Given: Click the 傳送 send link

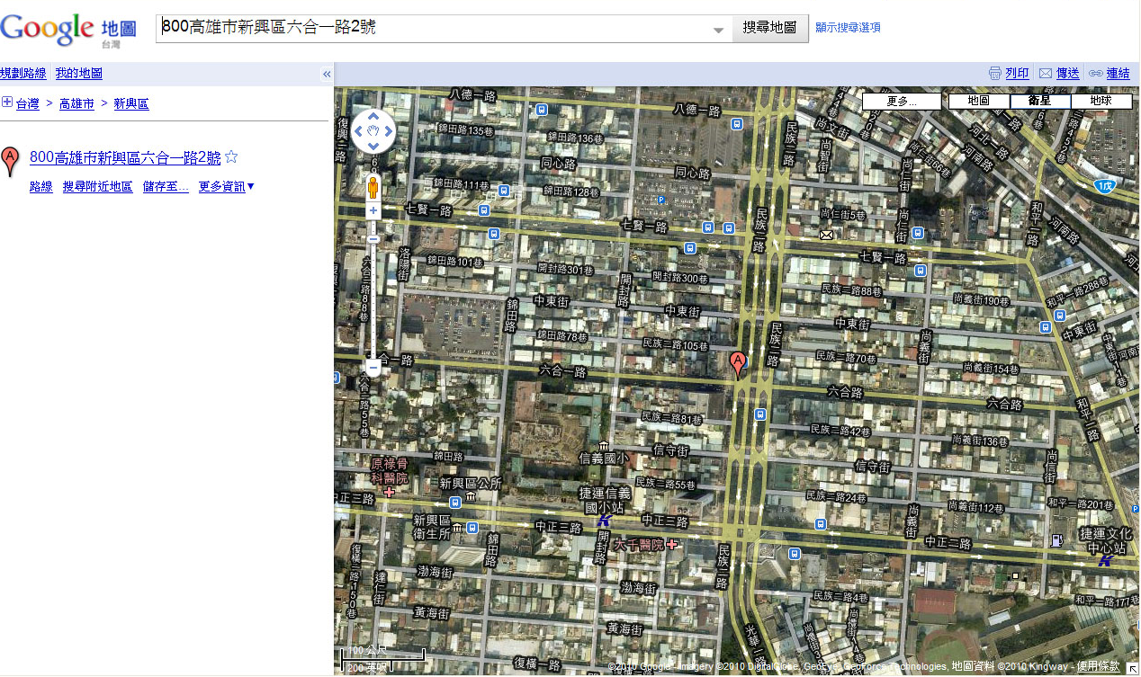Looking at the screenshot, I should [x=1068, y=74].
